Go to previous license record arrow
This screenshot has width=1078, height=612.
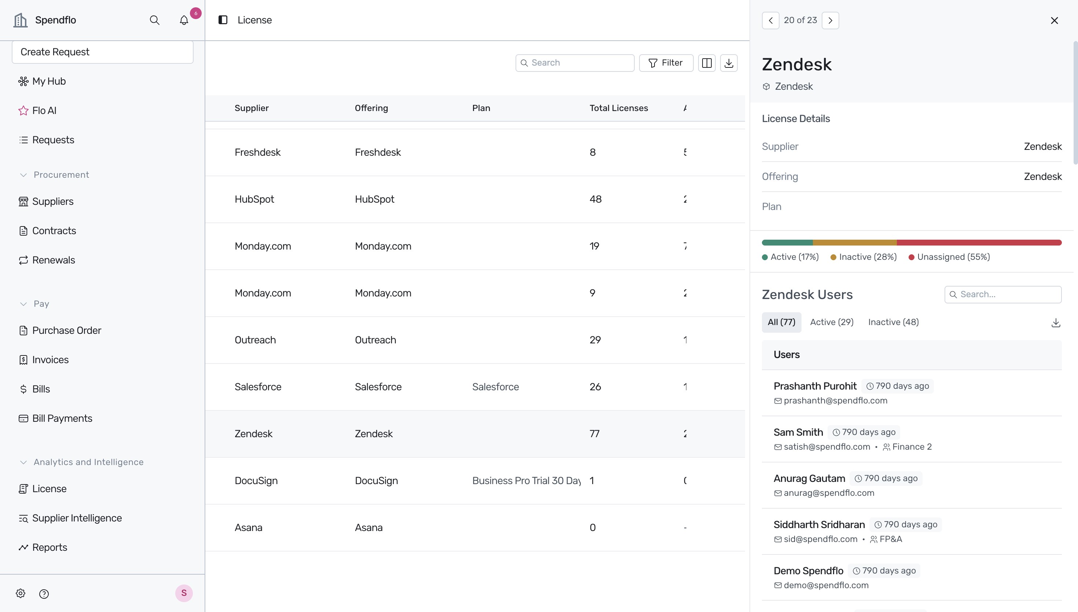[771, 20]
